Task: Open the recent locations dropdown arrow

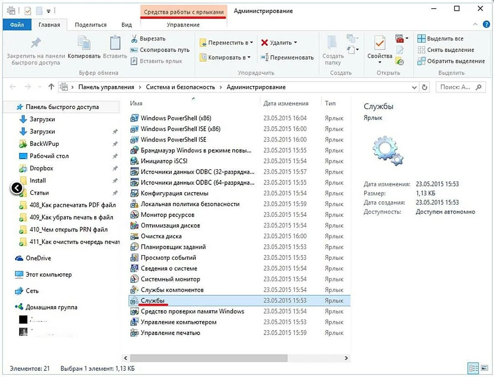Action: pos(40,87)
